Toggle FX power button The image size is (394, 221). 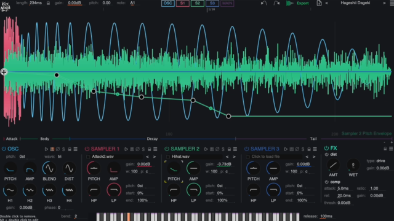[326, 148]
